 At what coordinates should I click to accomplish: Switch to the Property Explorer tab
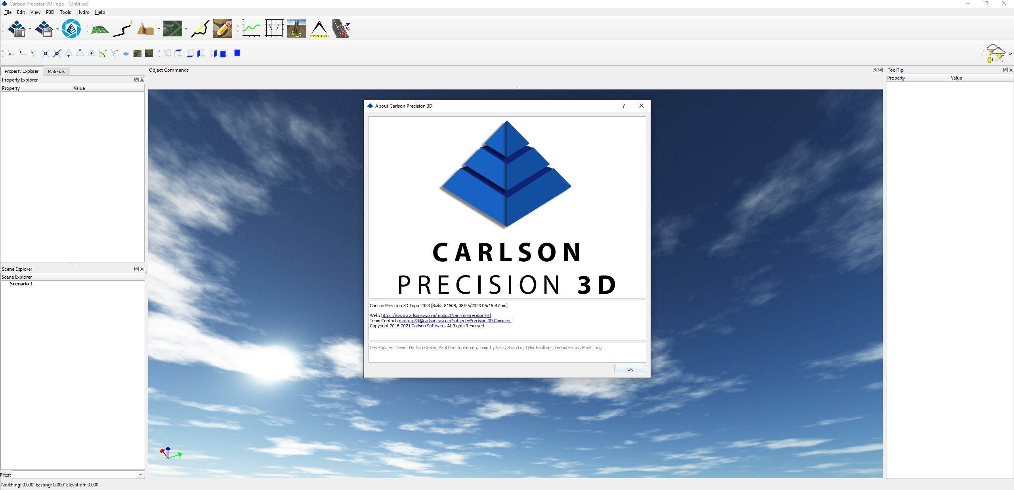pyautogui.click(x=21, y=71)
